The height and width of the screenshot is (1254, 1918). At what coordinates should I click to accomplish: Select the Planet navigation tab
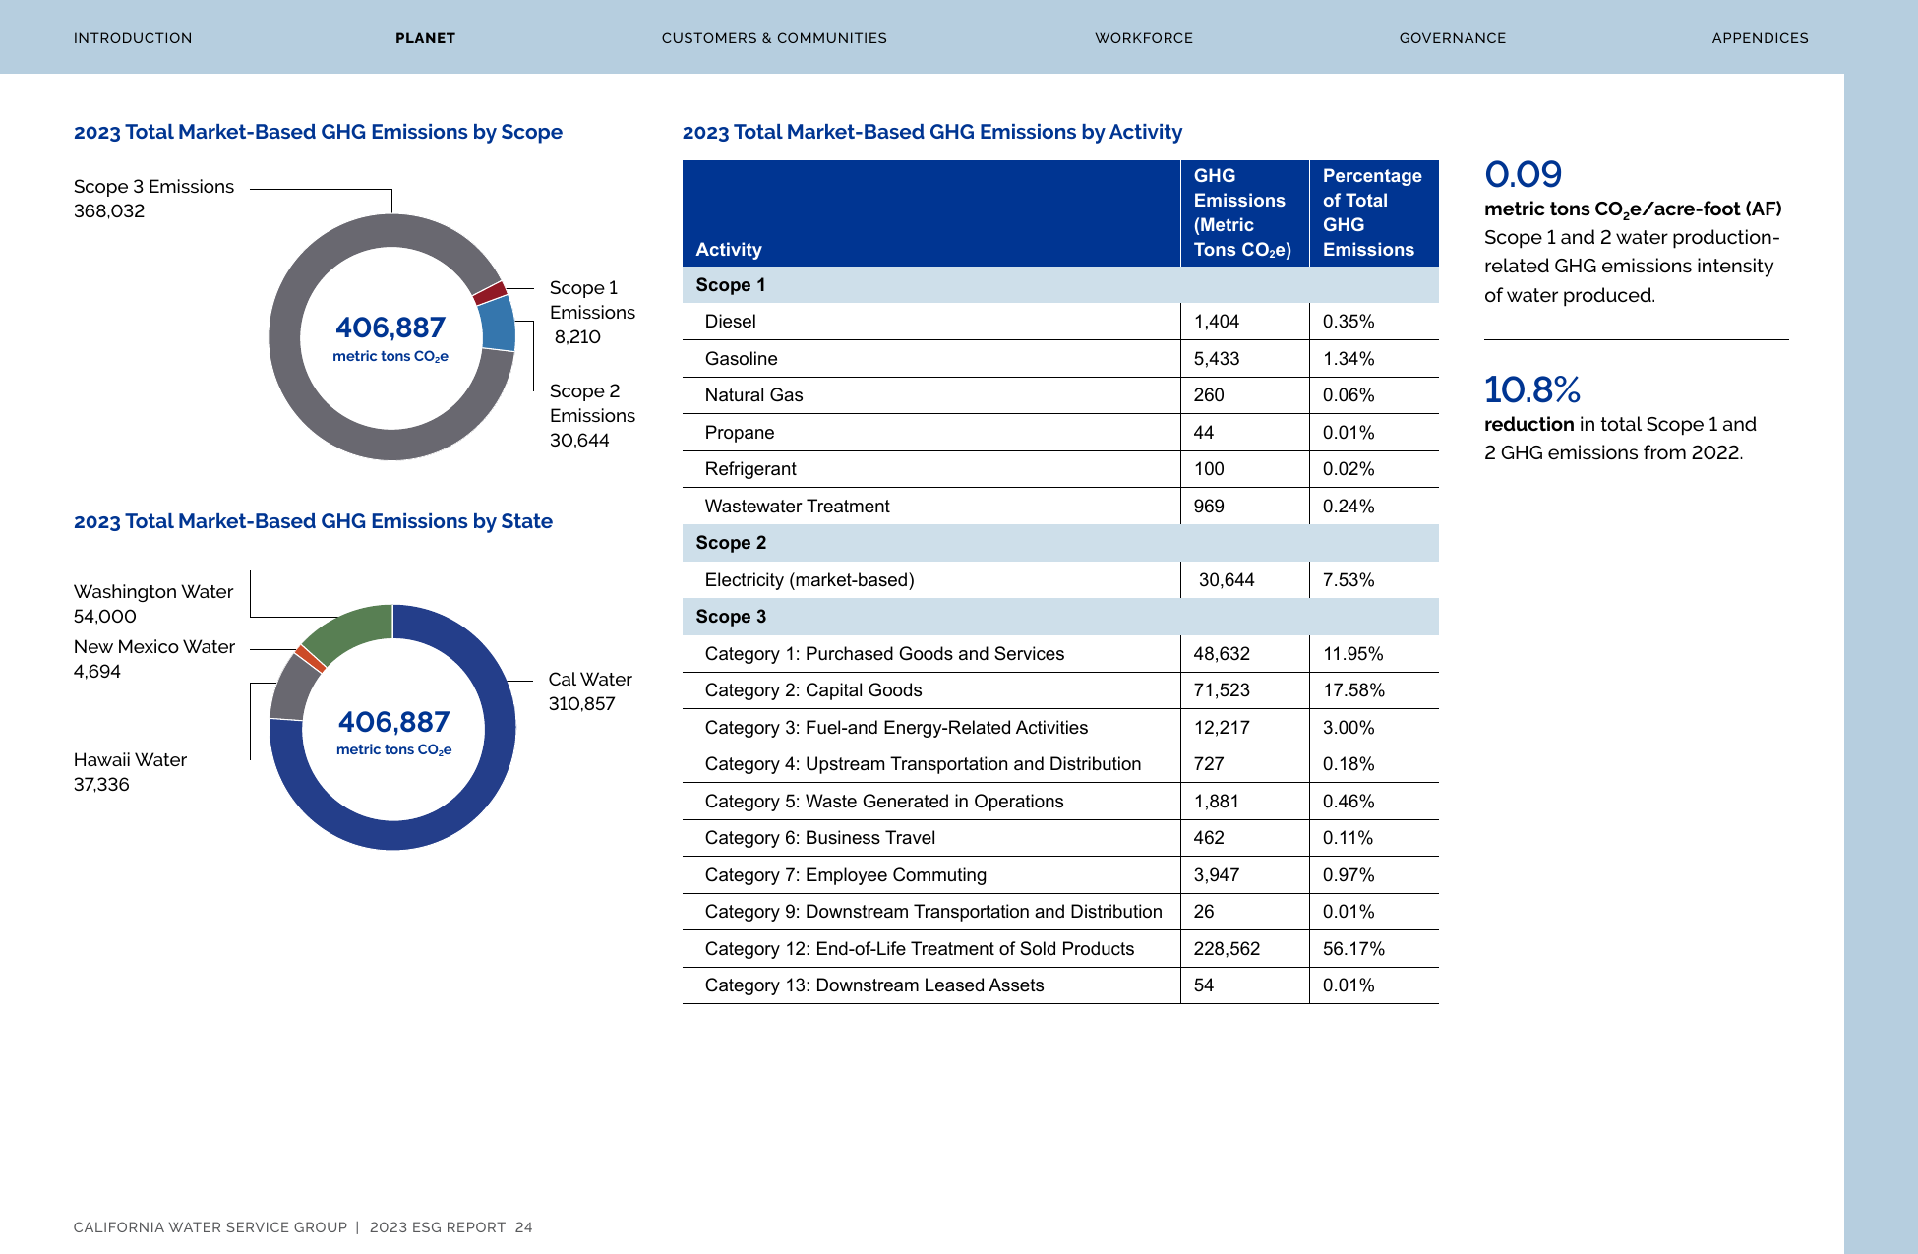425,38
